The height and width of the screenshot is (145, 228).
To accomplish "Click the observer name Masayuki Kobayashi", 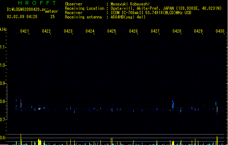I will pos(130,4).
